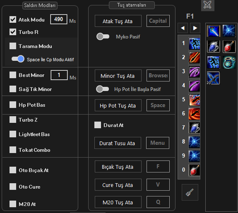Enable the Tokat Combo checkbox

[13, 150]
